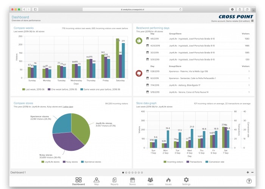Open the Issues flame icon
Viewport: 265px width, 189px height.
pyautogui.click(x=168, y=181)
